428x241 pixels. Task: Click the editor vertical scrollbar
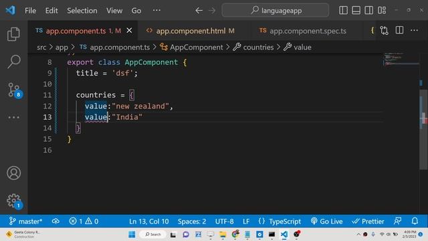(x=423, y=129)
